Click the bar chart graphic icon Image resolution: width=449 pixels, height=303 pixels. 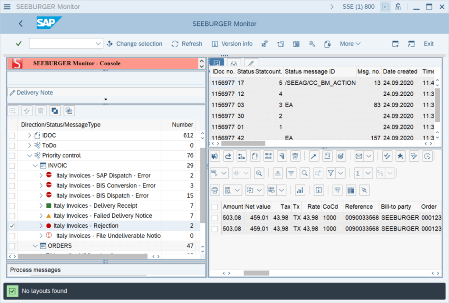click(300, 190)
